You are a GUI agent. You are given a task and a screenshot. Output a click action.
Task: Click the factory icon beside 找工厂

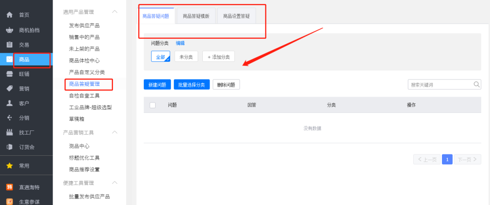(10, 132)
